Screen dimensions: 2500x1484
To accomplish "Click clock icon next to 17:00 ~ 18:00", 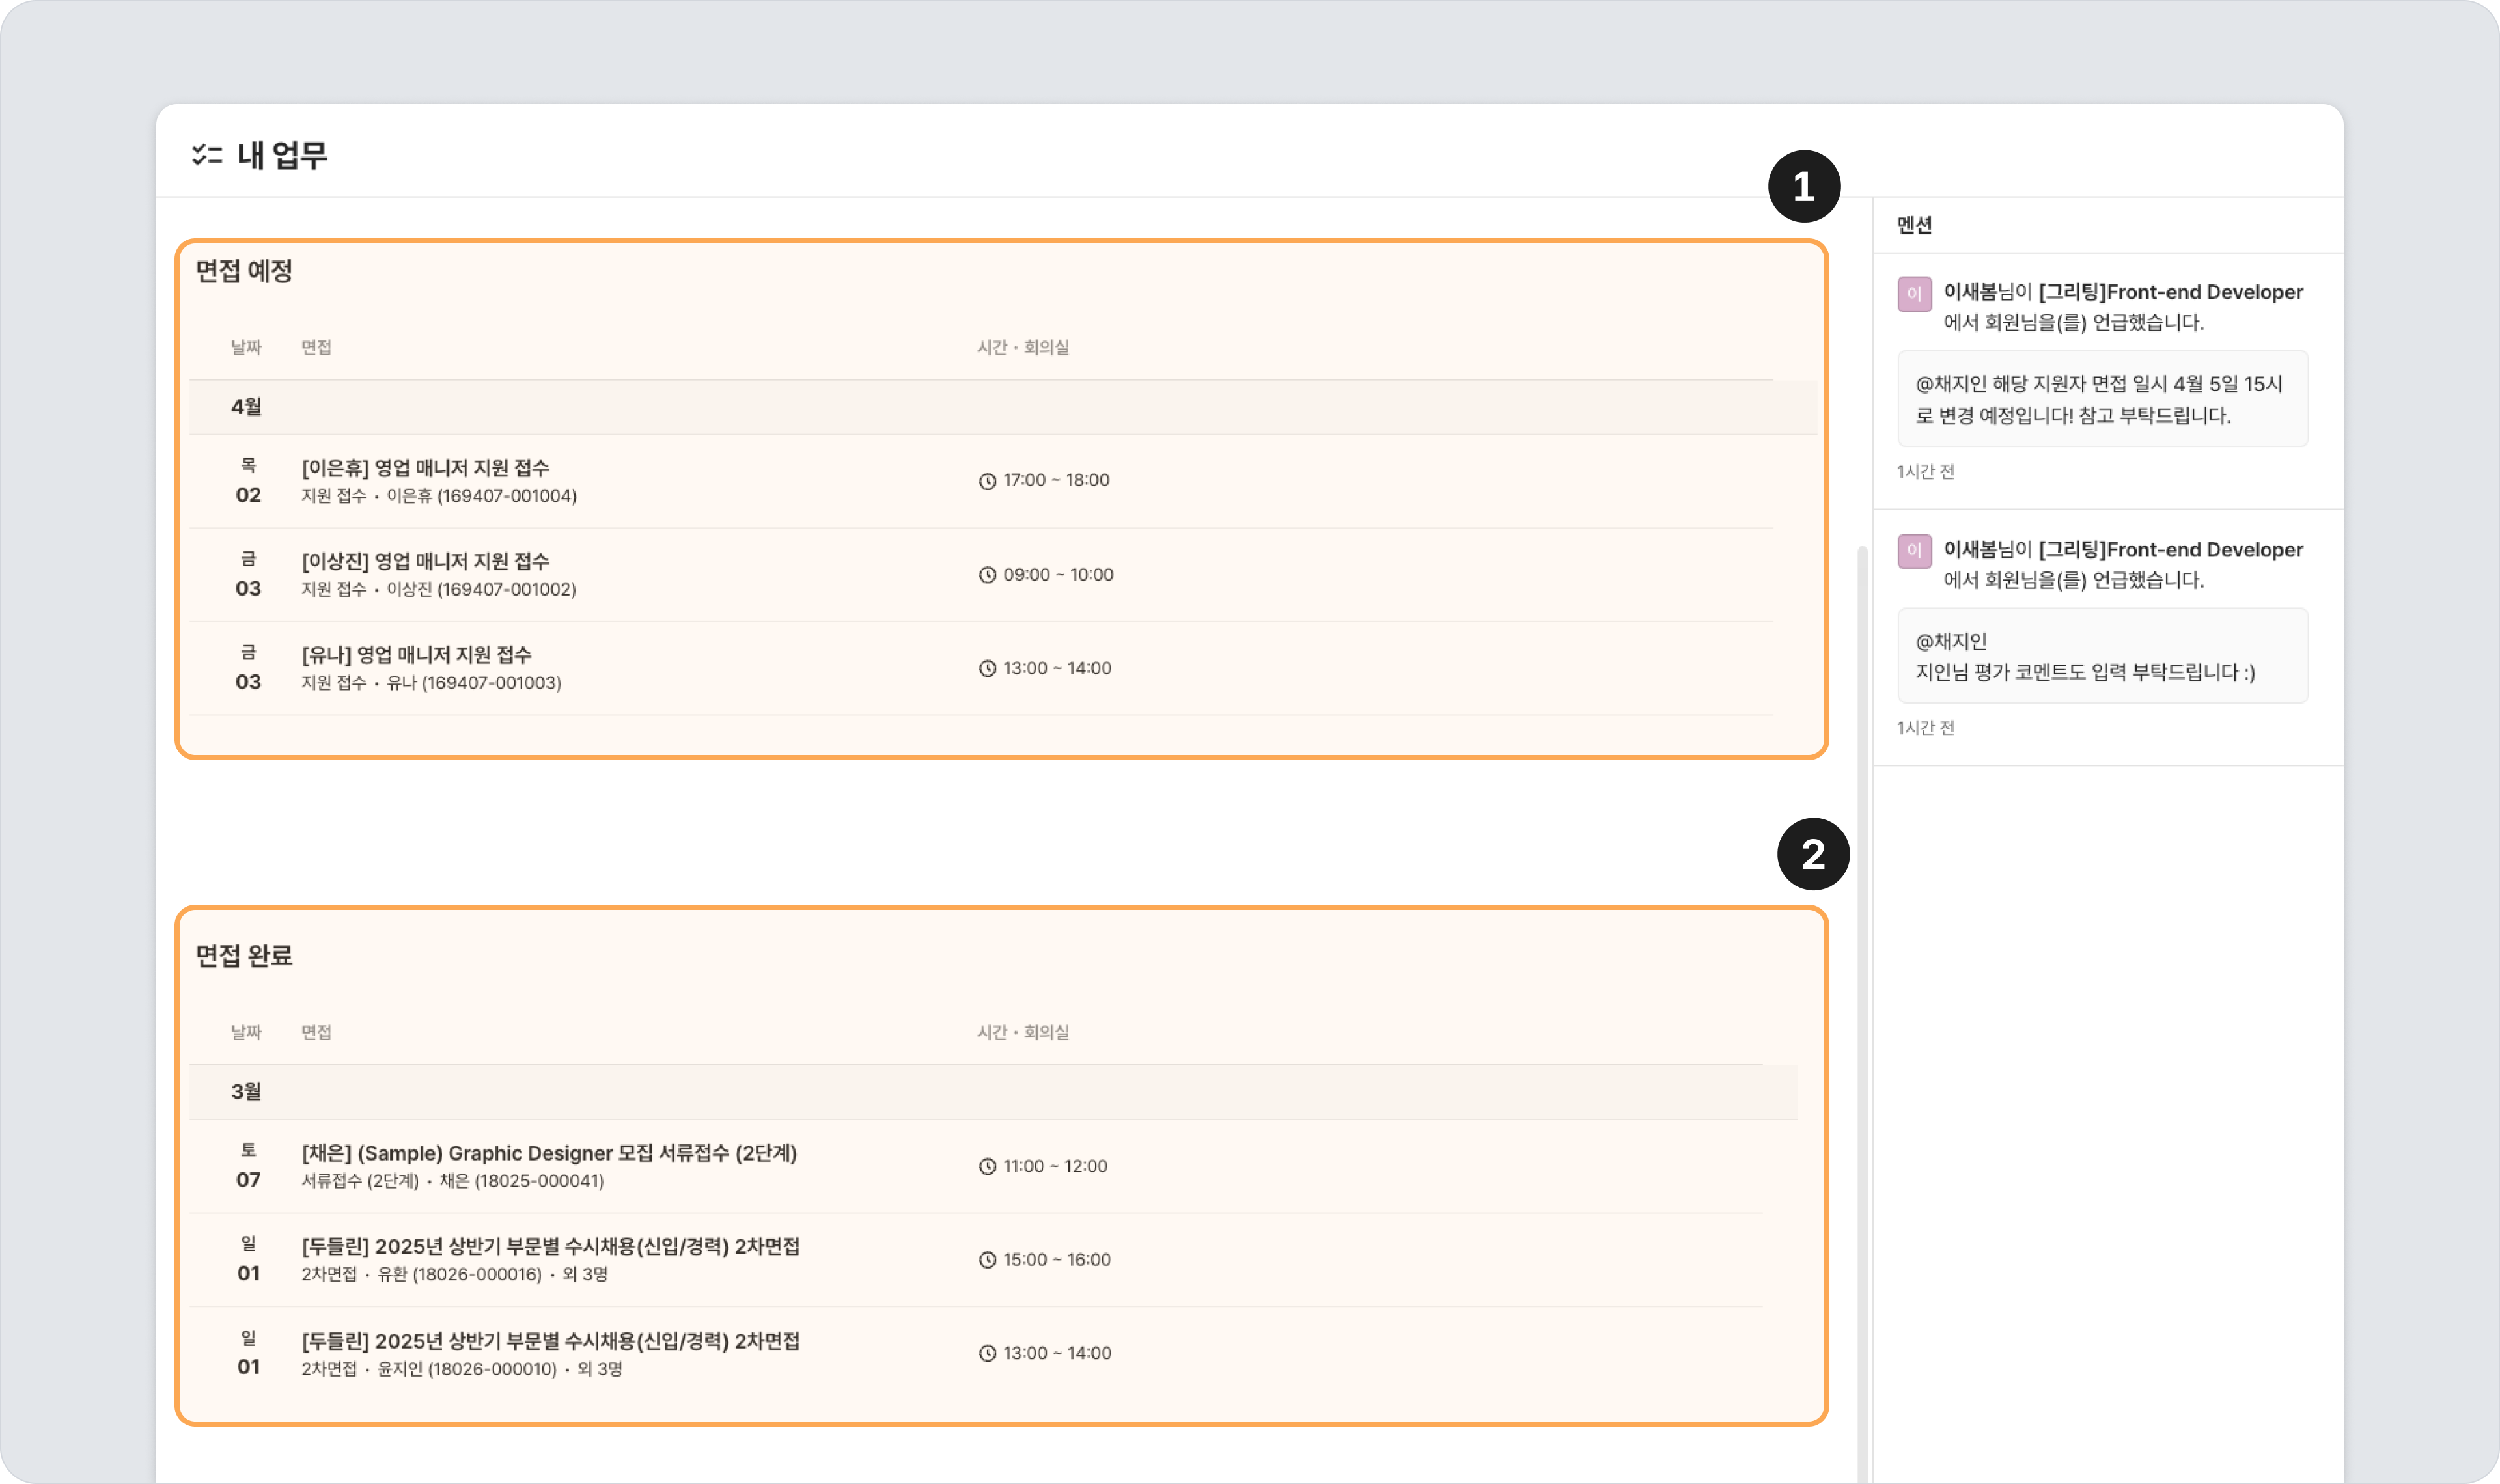I will coord(987,481).
